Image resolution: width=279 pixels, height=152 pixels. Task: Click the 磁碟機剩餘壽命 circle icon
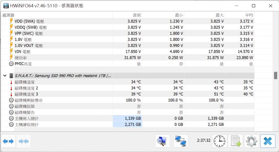(x=11, y=100)
